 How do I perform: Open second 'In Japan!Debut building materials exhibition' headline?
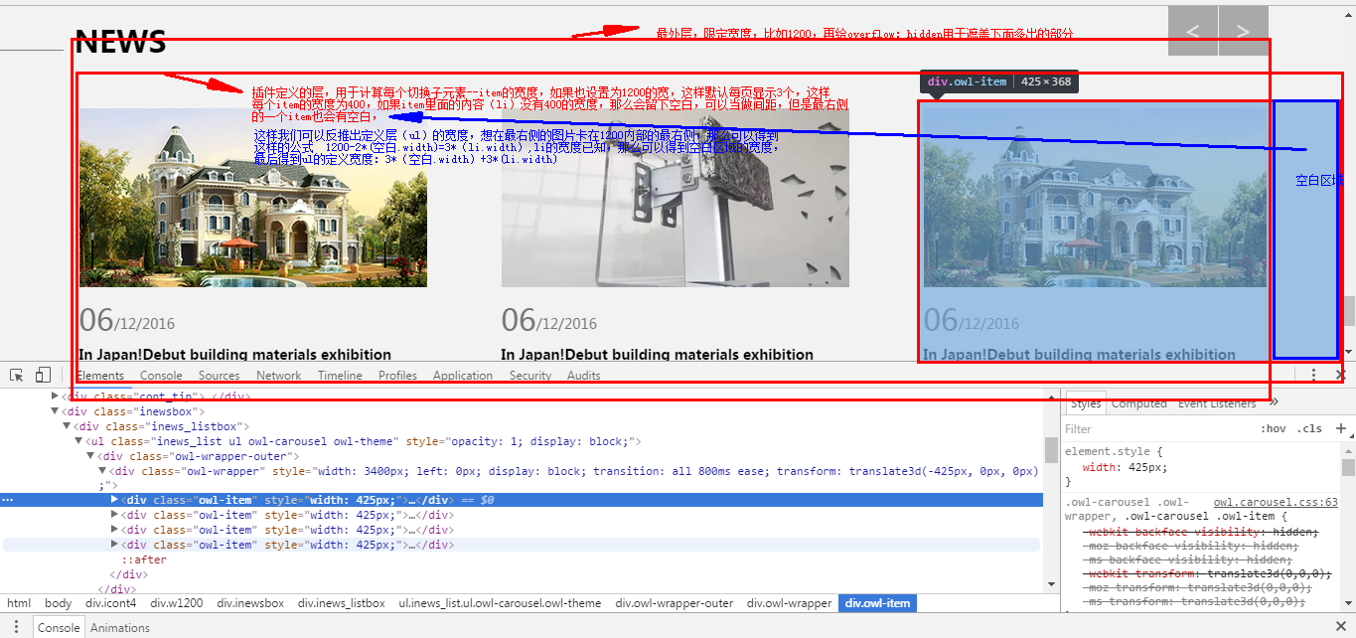click(657, 355)
